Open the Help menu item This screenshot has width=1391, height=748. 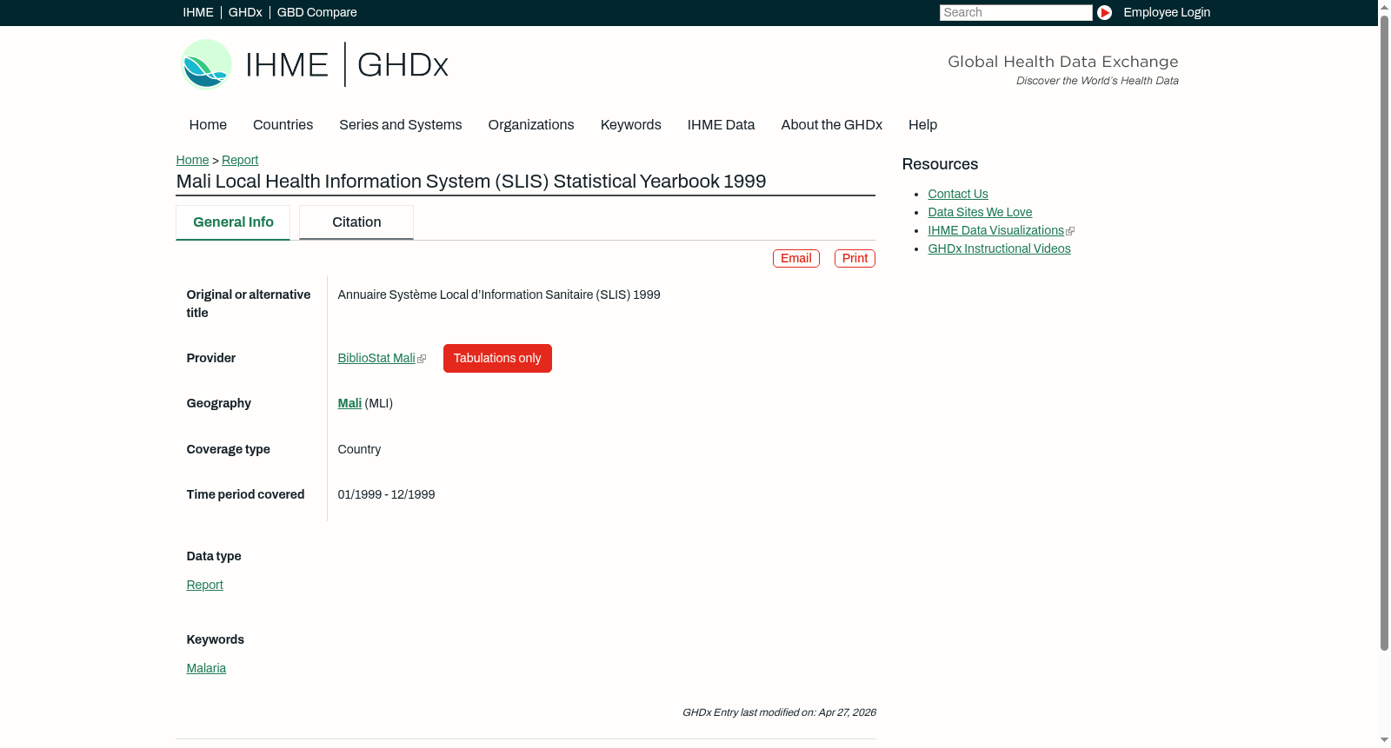(x=923, y=125)
